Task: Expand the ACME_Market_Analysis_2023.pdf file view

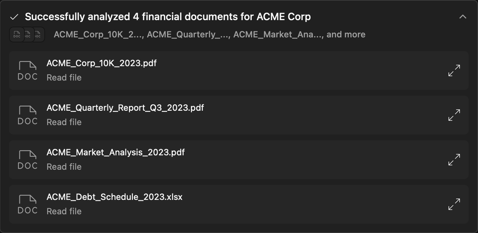Action: (x=454, y=160)
